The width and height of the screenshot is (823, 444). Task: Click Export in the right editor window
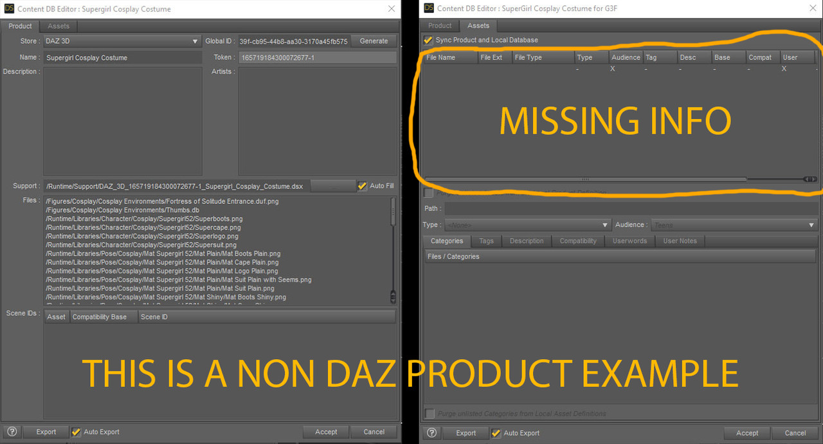tap(466, 433)
